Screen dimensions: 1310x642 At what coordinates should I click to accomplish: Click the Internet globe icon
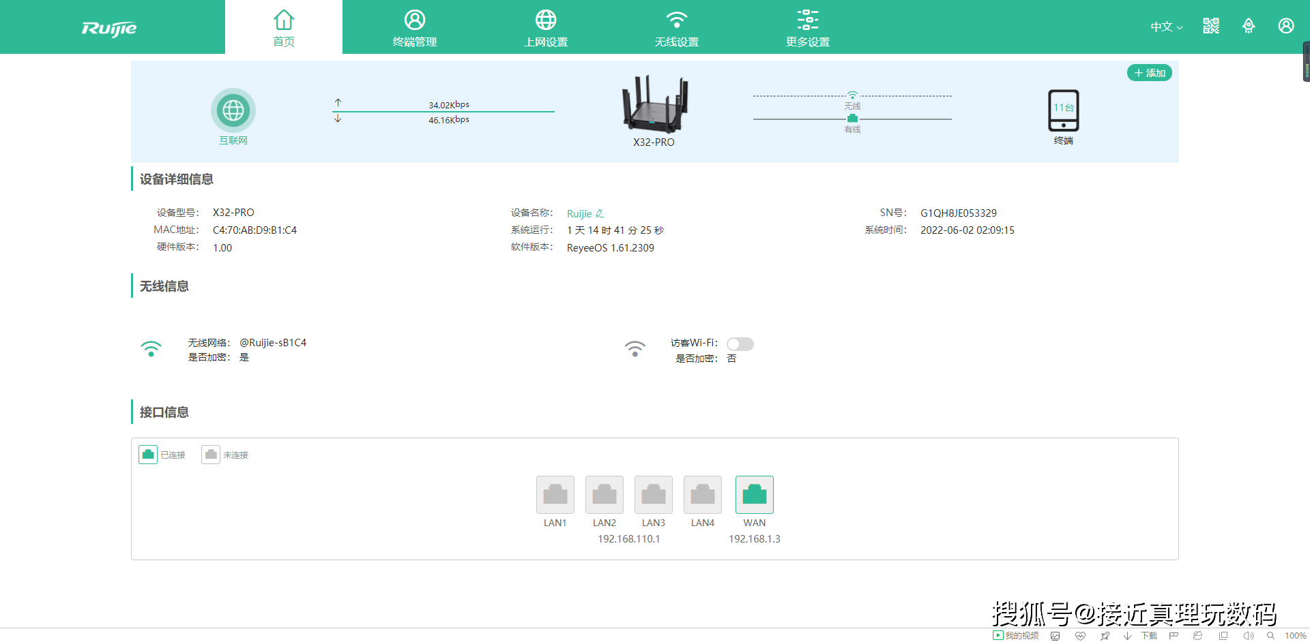pyautogui.click(x=233, y=110)
